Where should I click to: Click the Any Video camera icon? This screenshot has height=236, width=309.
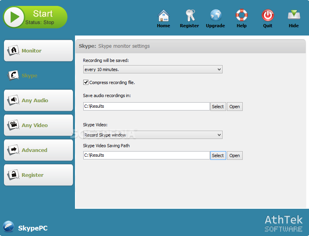pyautogui.click(x=13, y=125)
